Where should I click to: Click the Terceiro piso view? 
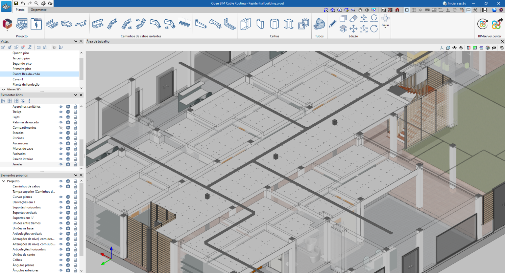pos(21,58)
